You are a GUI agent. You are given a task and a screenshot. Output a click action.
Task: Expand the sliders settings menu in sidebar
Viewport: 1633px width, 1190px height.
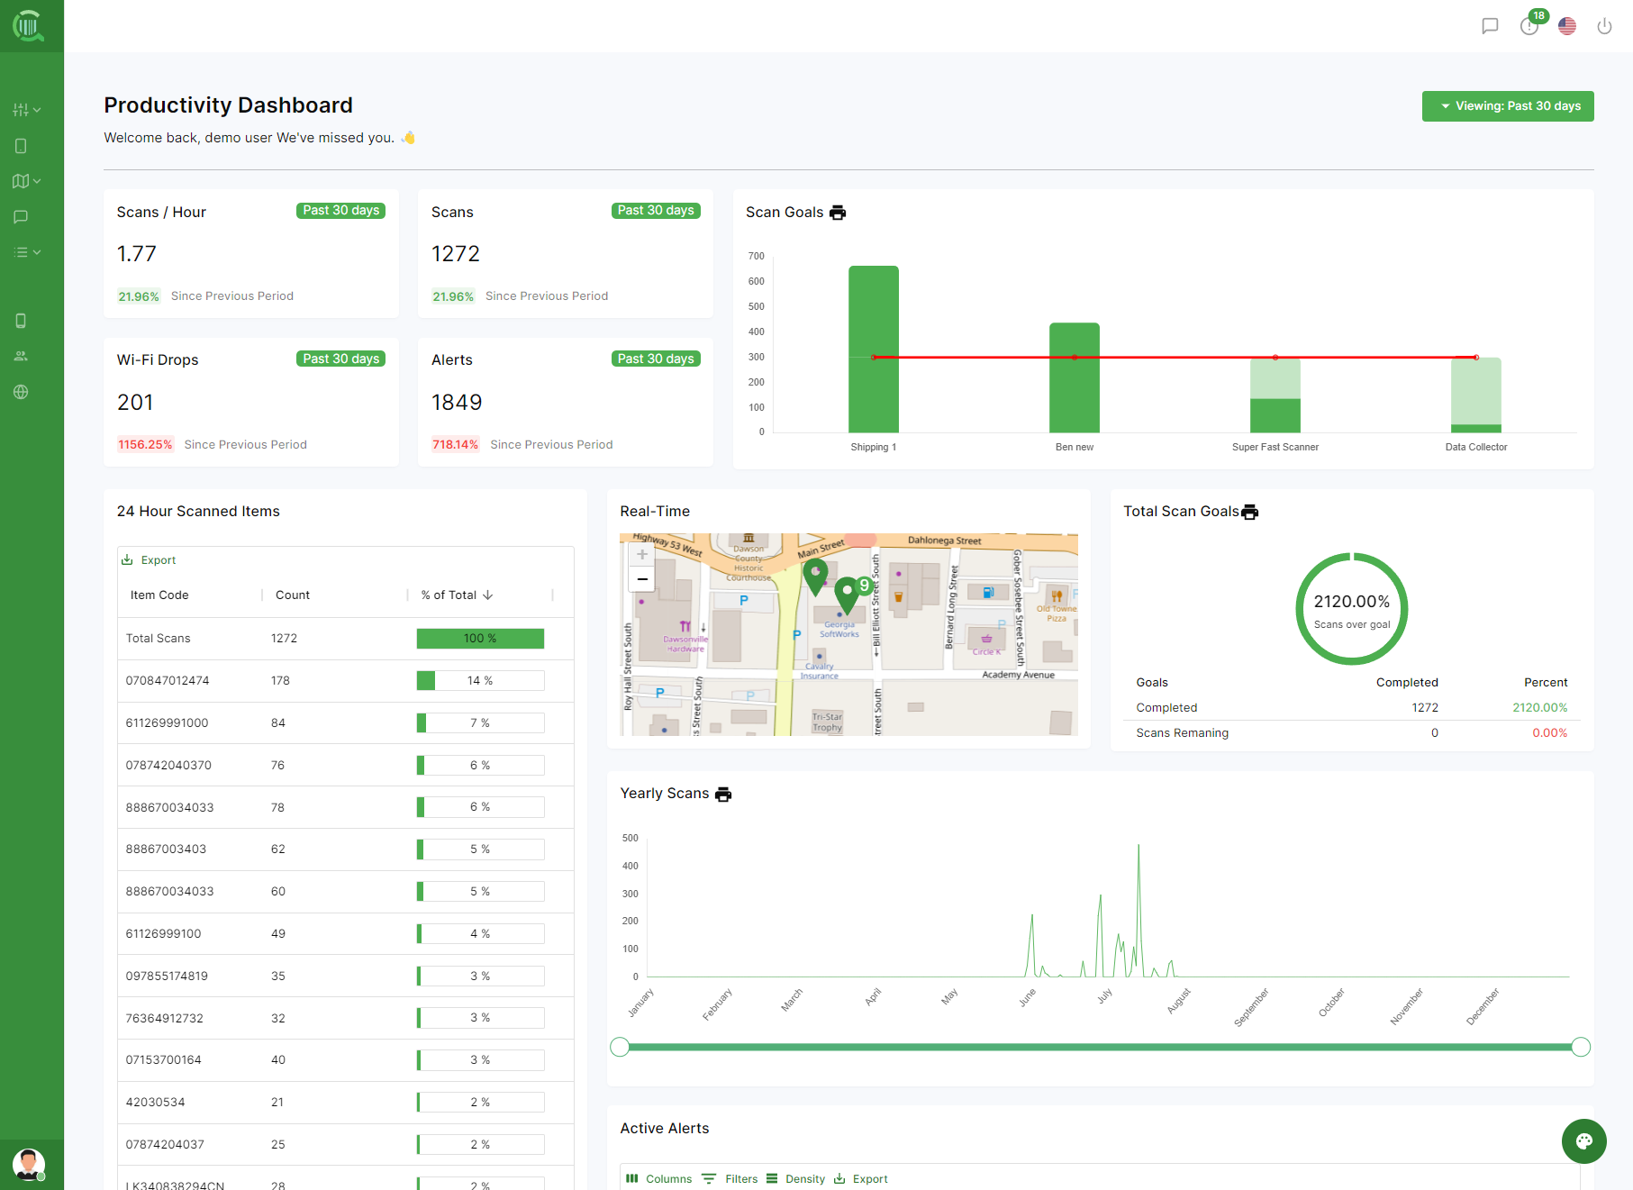26,110
